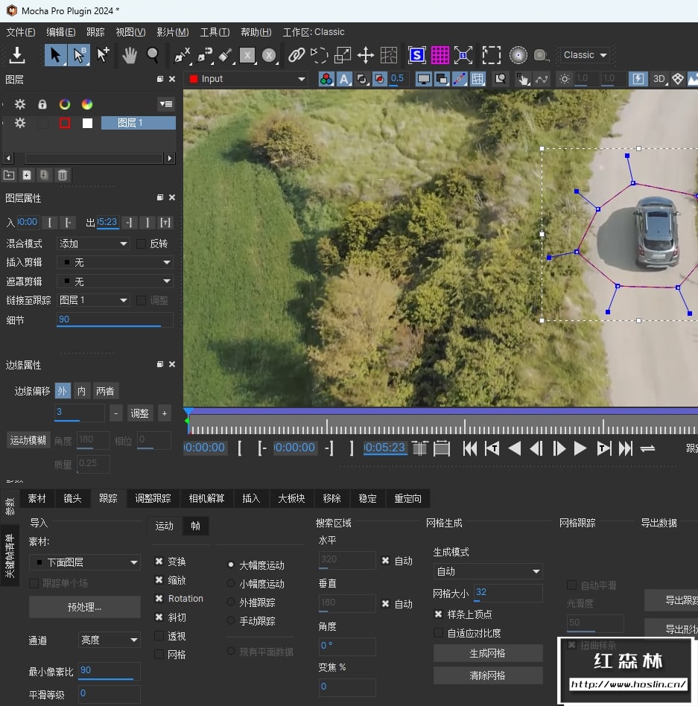Open the 混合模式 dropdown showing 添加
The image size is (698, 706).
coord(94,244)
